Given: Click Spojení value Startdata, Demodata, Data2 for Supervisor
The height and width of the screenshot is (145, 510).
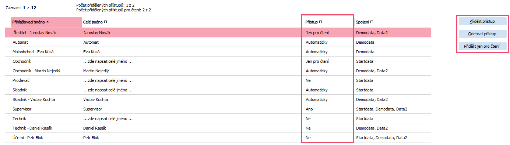Looking at the screenshot, I should pyautogui.click(x=381, y=109).
